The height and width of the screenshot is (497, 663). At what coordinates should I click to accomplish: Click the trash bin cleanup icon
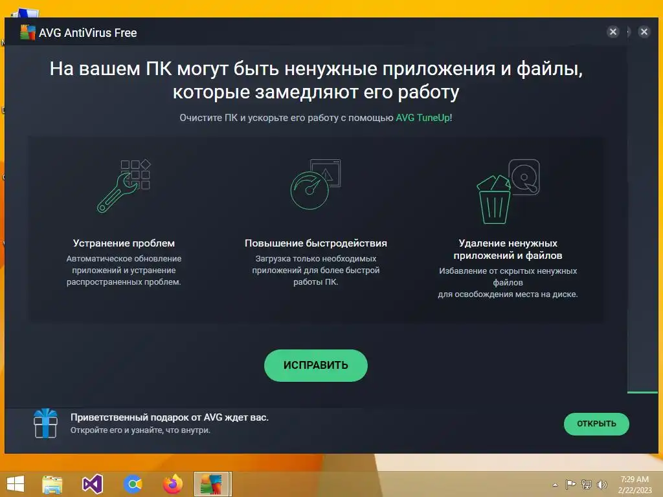click(x=508, y=191)
